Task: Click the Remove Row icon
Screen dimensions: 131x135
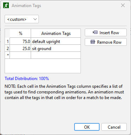Action: (x=93, y=42)
